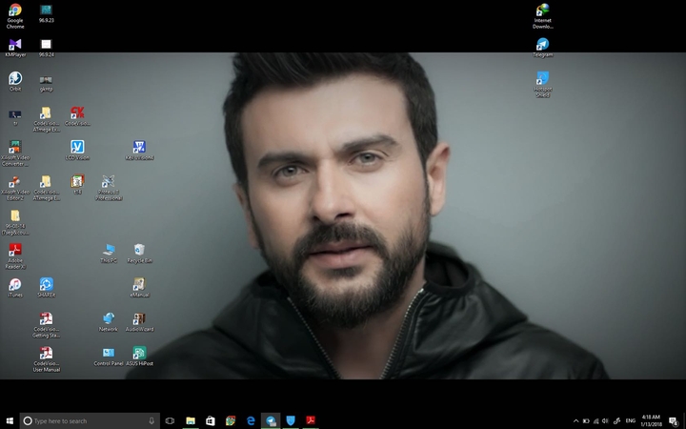Select the gkntp image file on the desktop
The width and height of the screenshot is (686, 429).
point(46,83)
